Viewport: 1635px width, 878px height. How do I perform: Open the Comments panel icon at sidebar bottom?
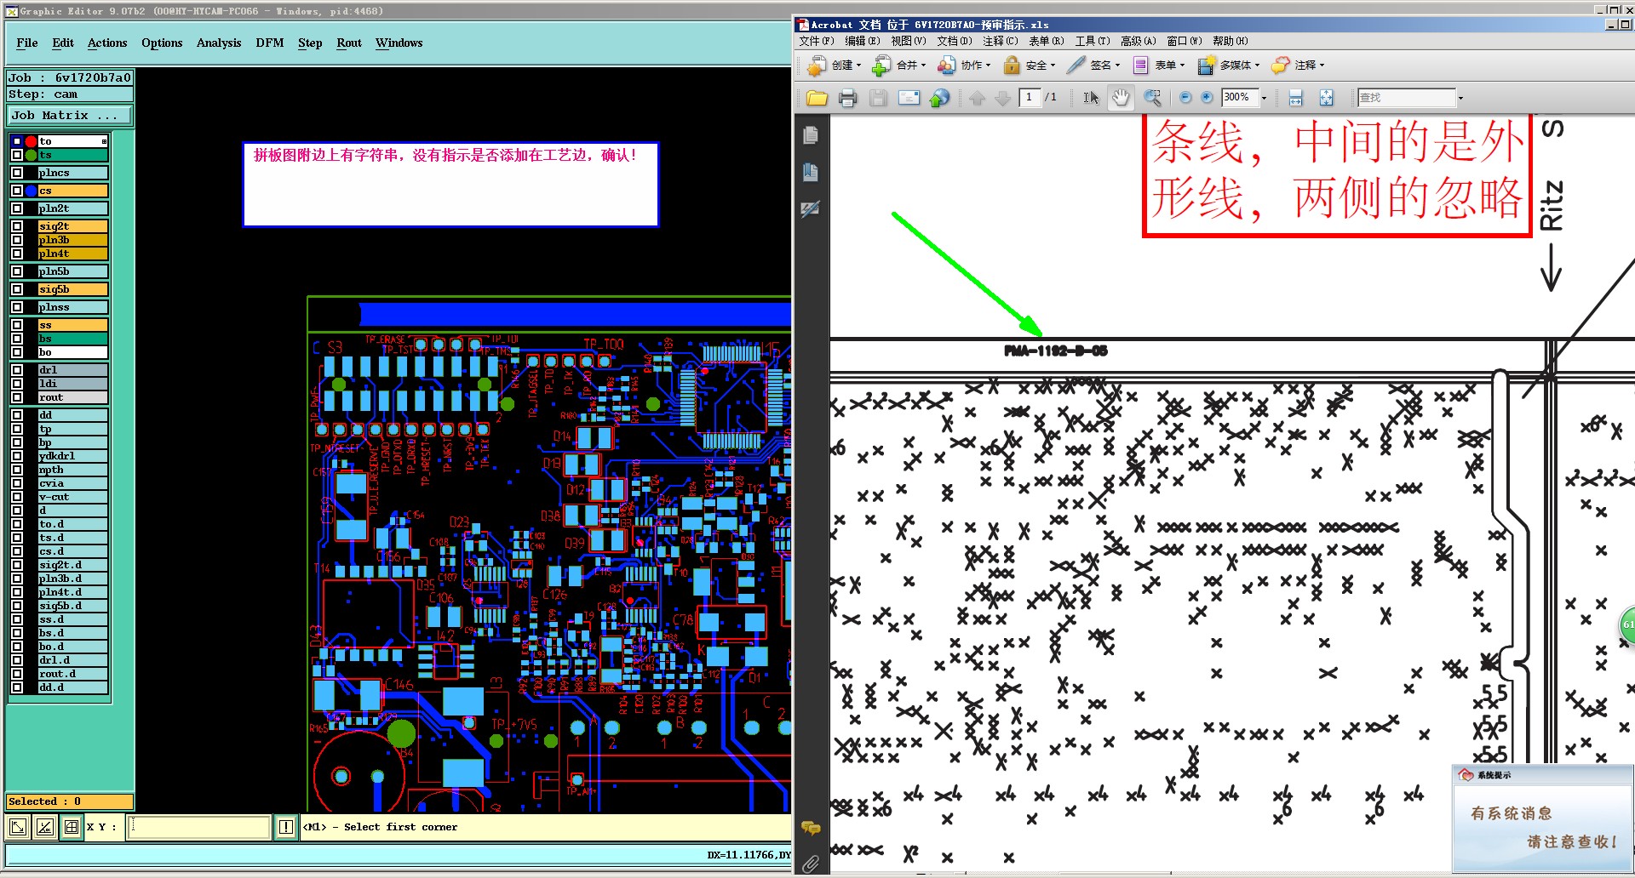(x=811, y=828)
